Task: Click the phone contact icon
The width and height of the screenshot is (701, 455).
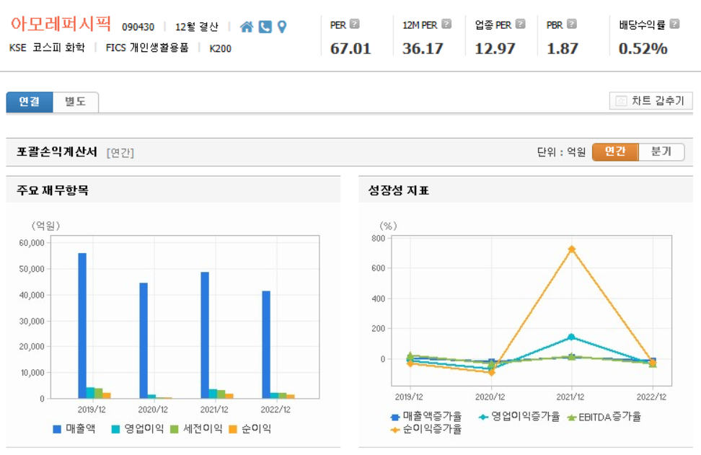Action: tap(265, 27)
